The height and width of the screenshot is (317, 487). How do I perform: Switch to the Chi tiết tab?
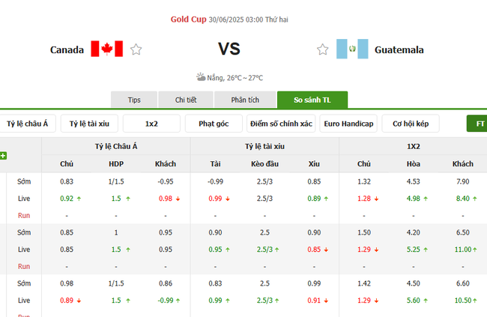pos(186,100)
